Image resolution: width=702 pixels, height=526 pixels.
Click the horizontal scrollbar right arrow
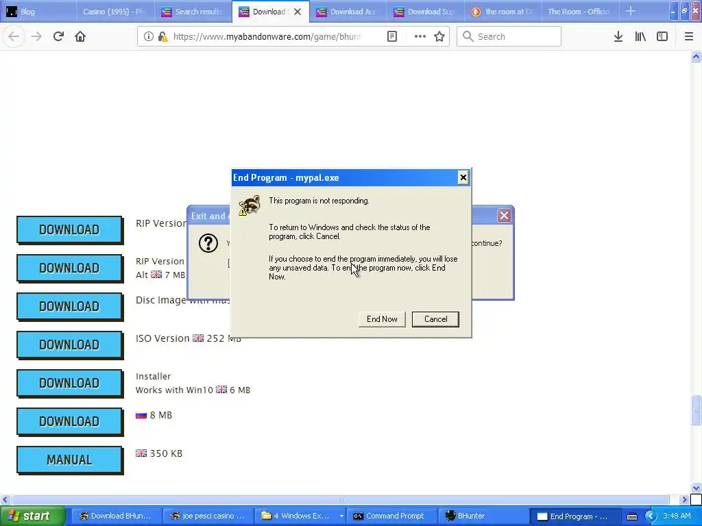[x=684, y=499]
